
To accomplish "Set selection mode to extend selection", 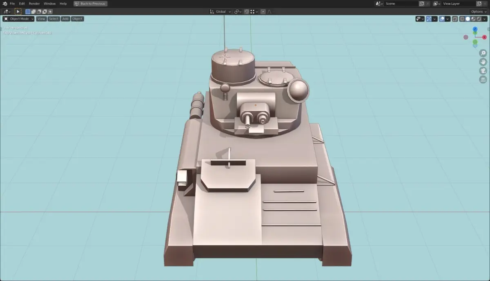I will click(33, 11).
